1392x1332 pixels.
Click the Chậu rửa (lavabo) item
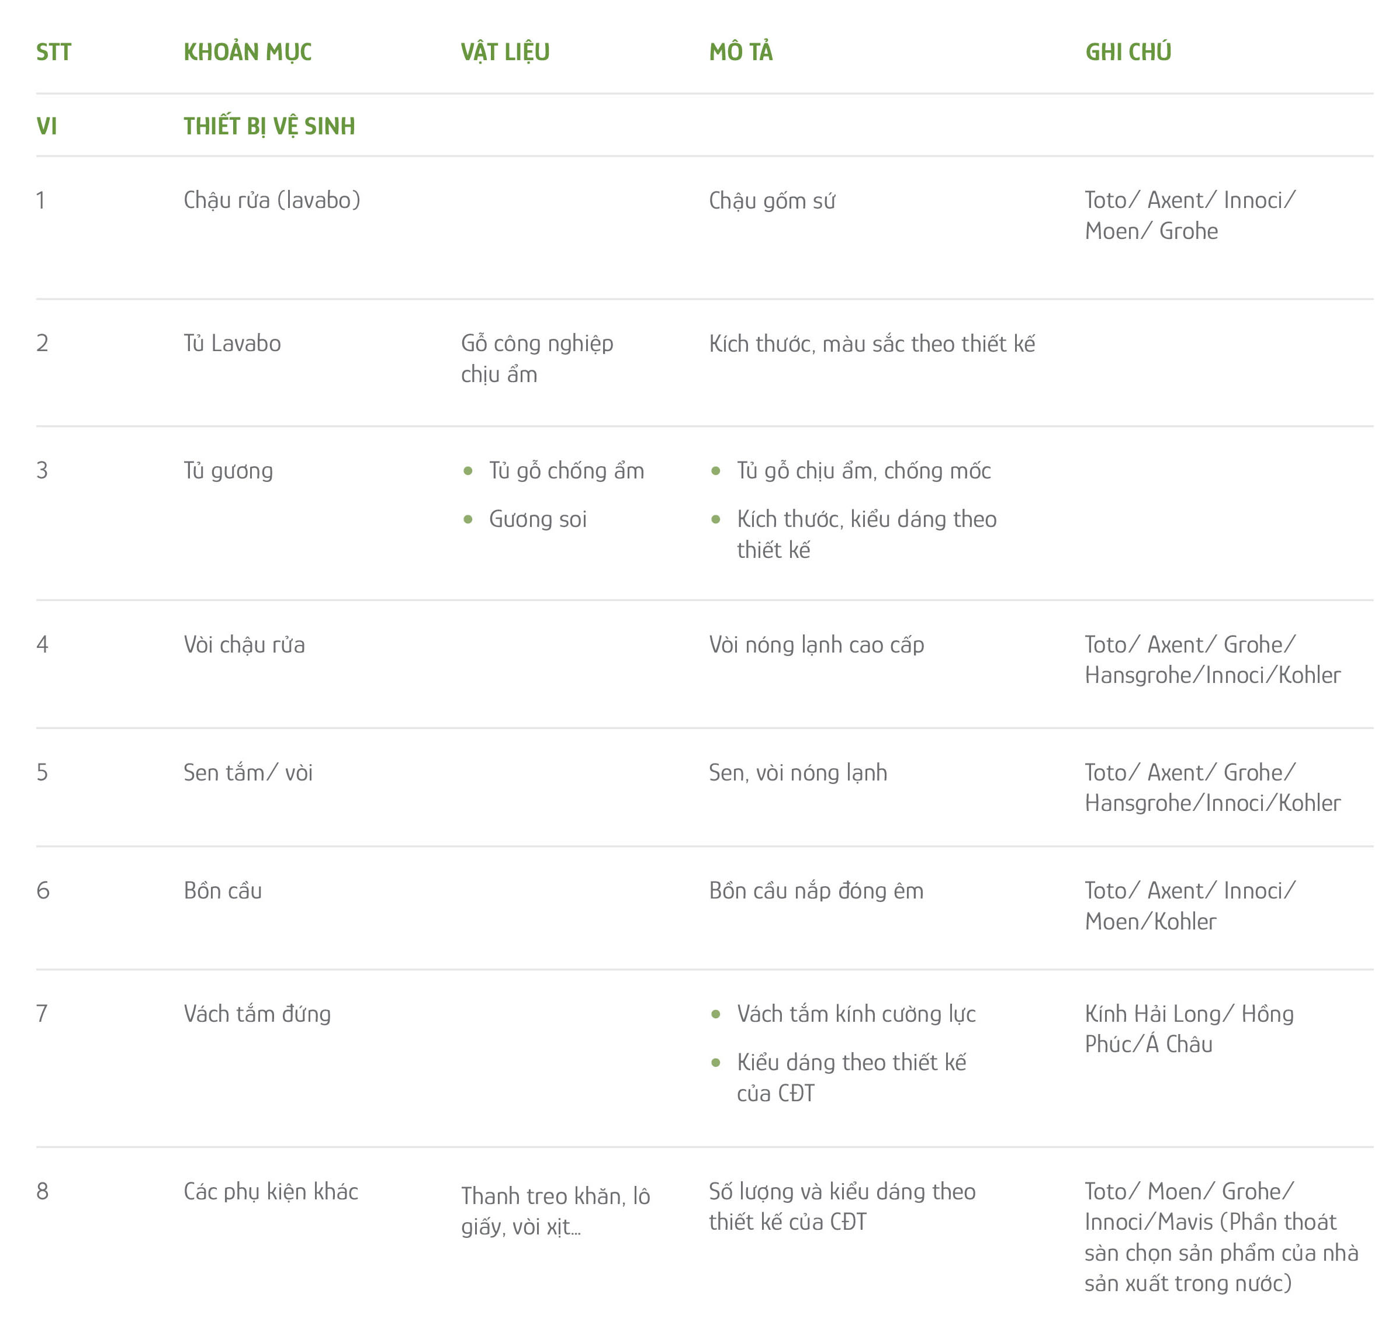272,200
